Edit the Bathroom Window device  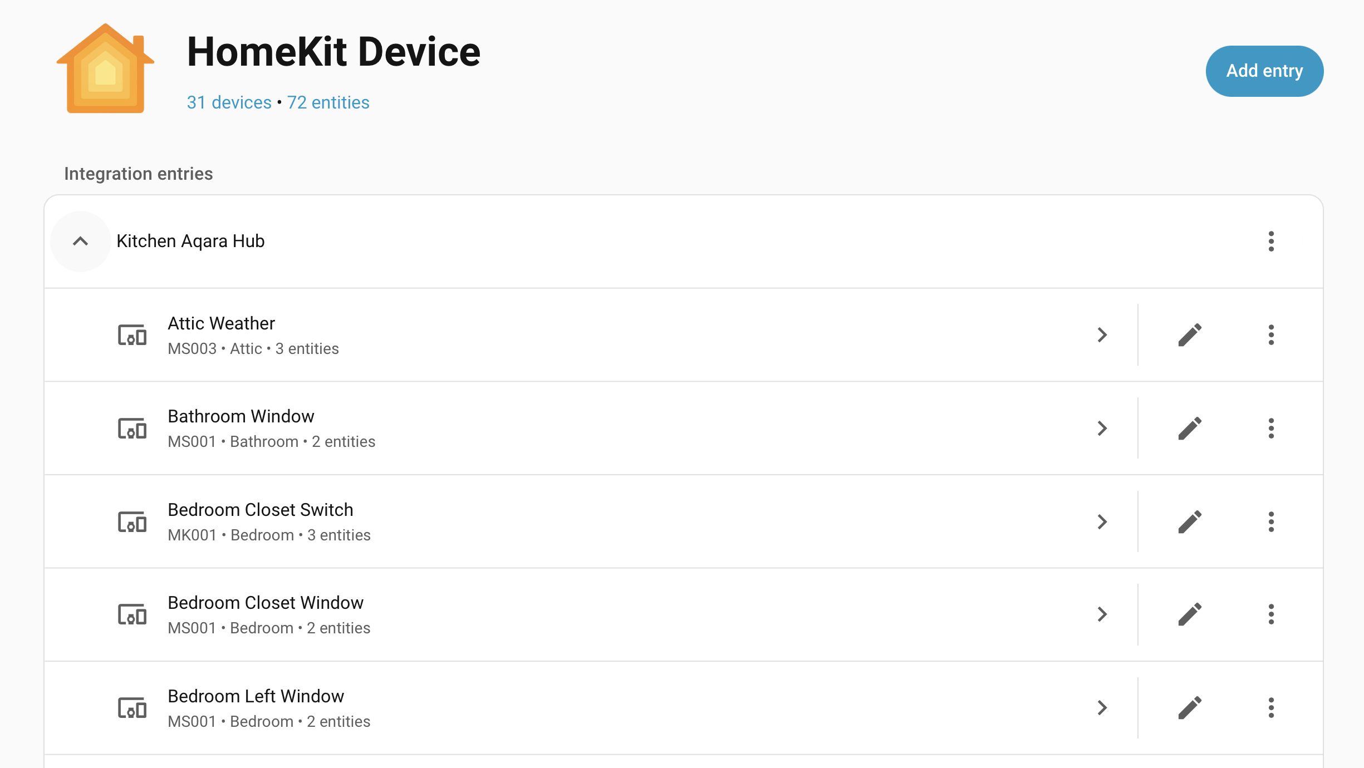1190,429
